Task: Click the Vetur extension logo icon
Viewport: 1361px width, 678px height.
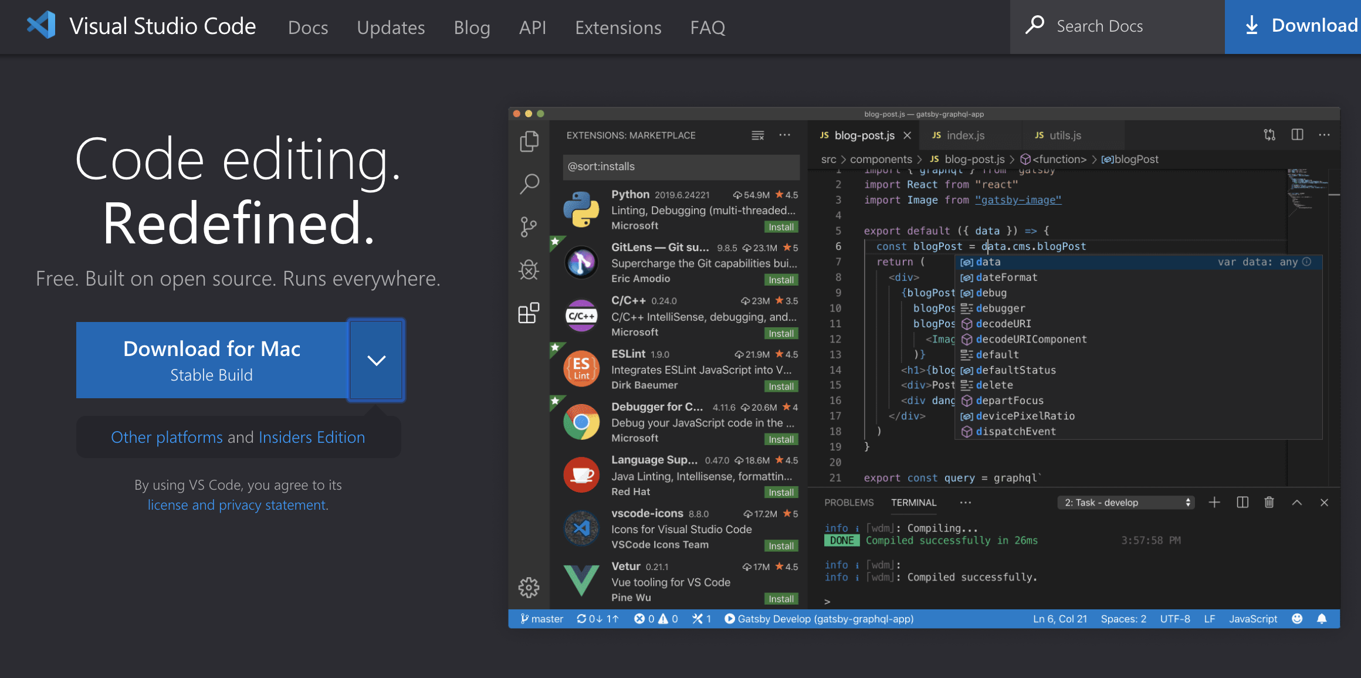Action: (581, 580)
